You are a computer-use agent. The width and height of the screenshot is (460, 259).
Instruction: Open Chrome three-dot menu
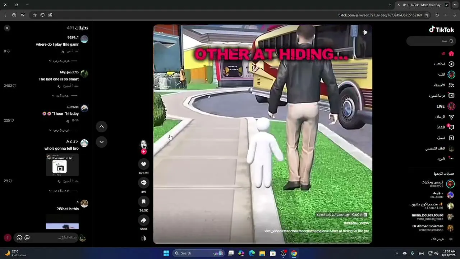(x=5, y=15)
